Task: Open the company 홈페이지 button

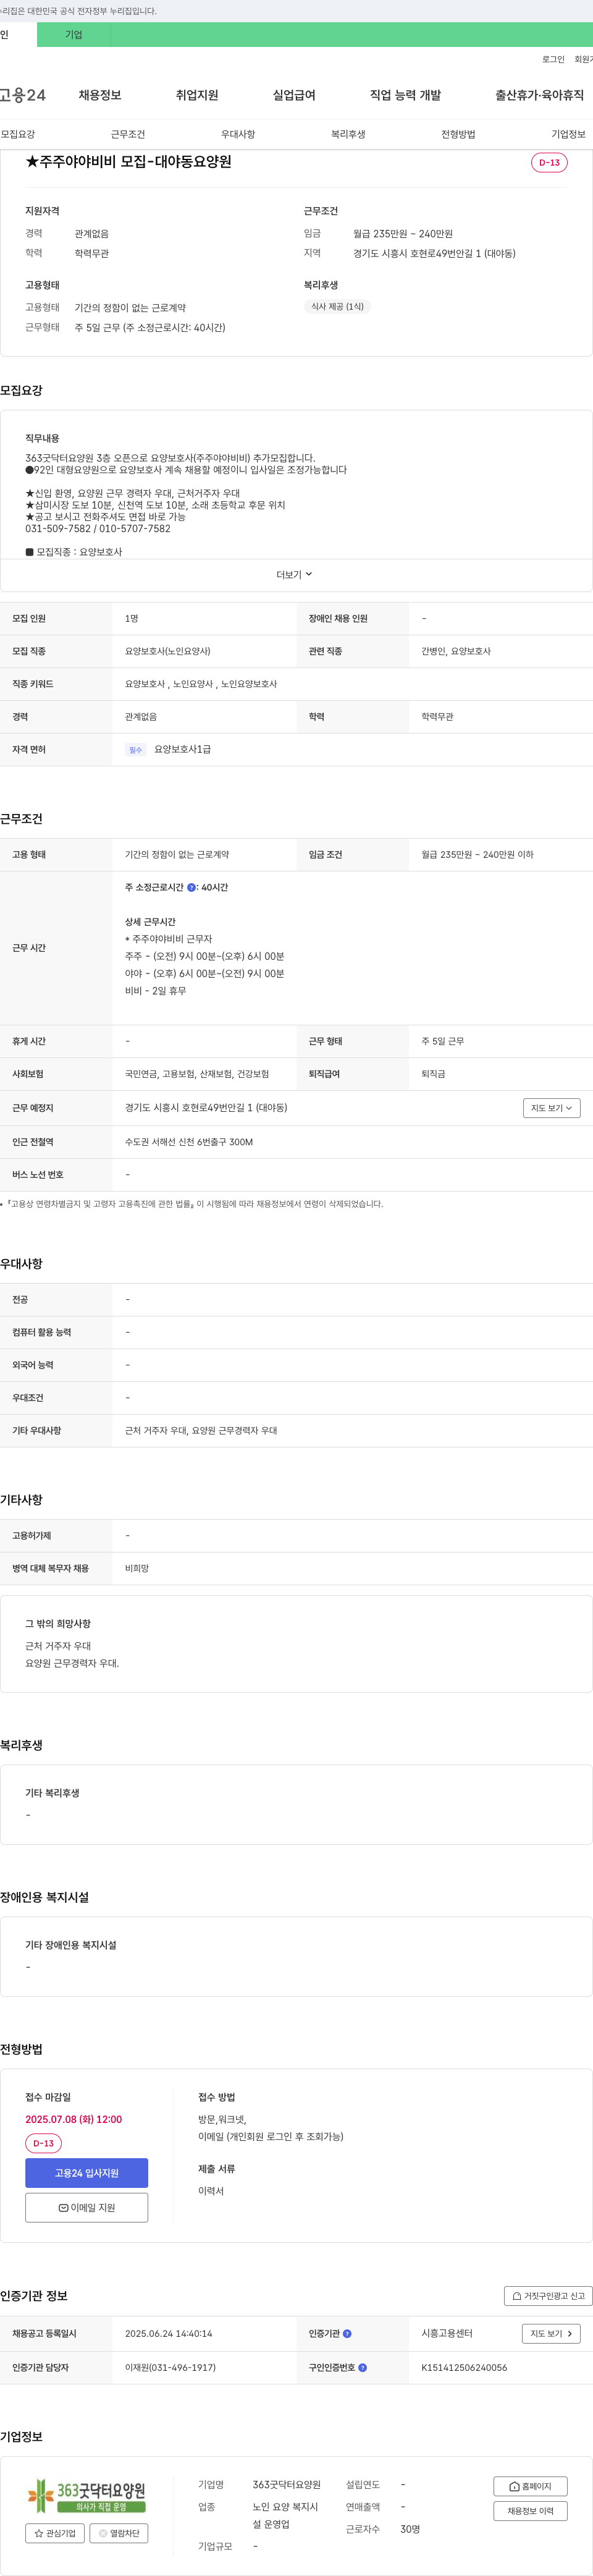Action: click(530, 2486)
